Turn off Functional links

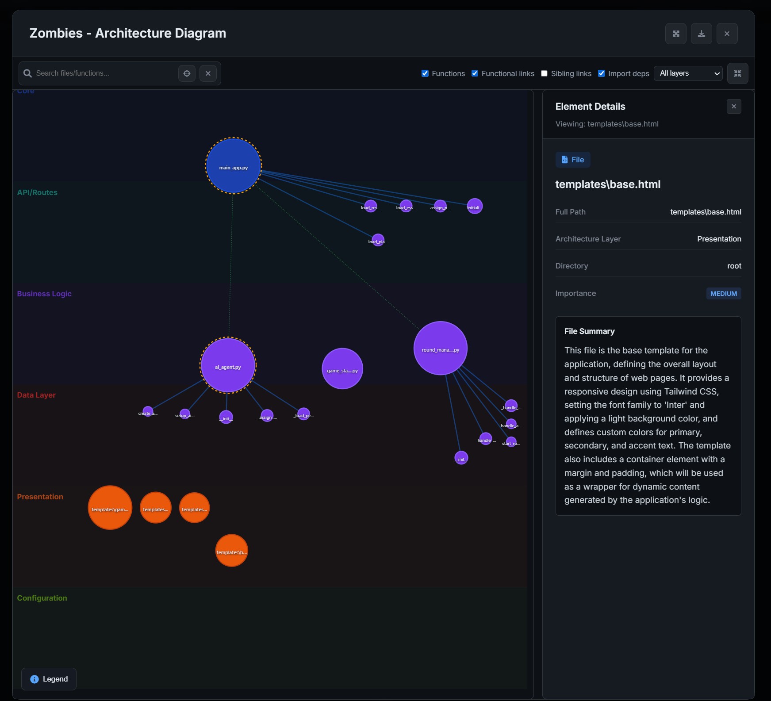[475, 73]
